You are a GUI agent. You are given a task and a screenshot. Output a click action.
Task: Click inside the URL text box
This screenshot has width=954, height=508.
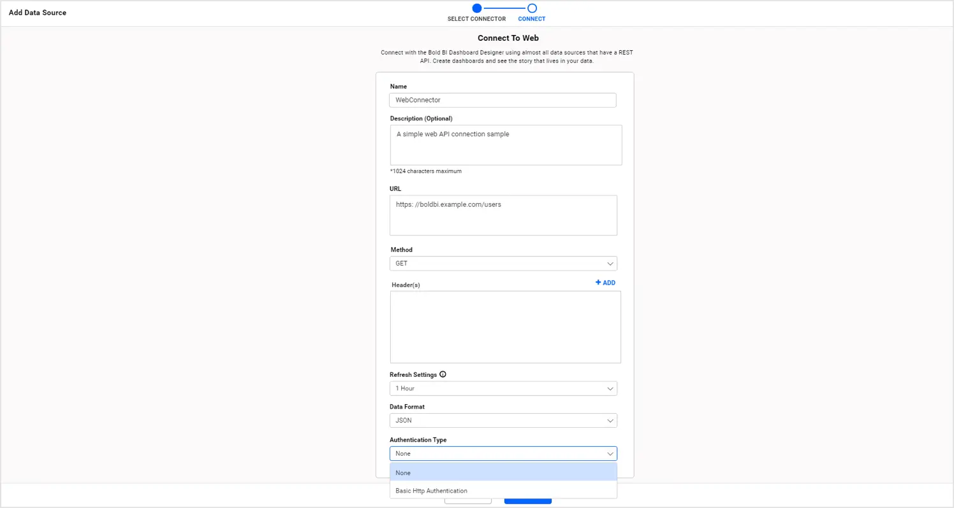pos(503,215)
